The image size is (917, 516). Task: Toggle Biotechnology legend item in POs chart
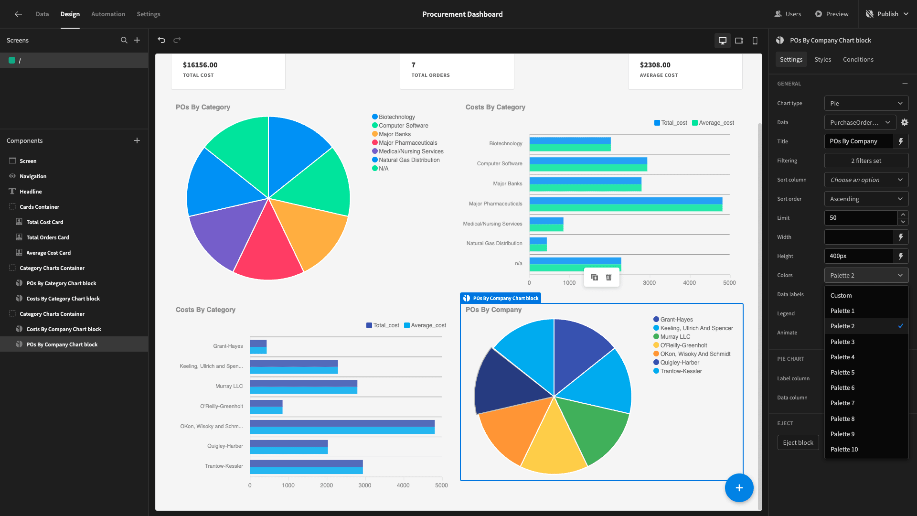click(x=394, y=117)
